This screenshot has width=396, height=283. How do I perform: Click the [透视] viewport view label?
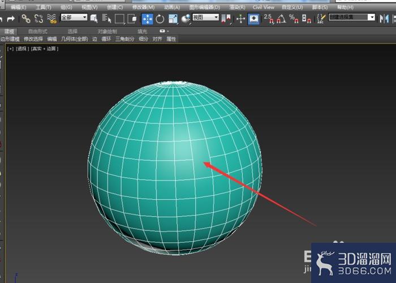[23, 49]
